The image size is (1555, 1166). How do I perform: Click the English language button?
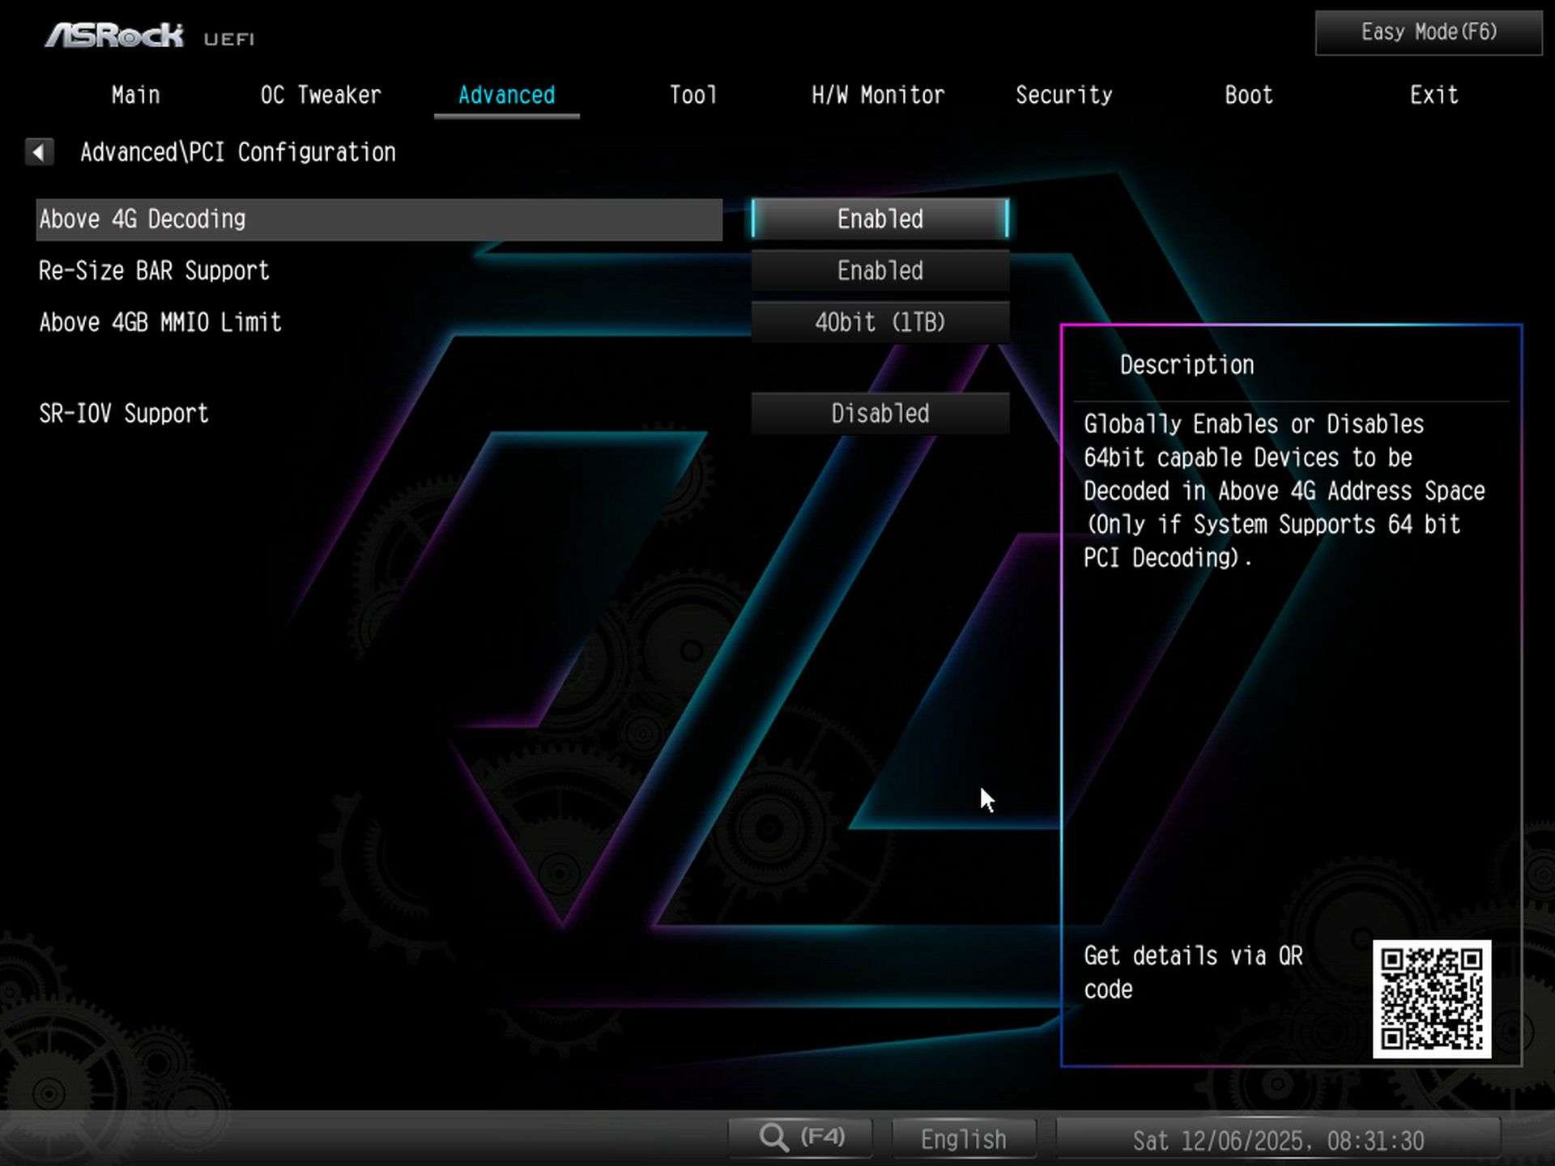(x=963, y=1139)
